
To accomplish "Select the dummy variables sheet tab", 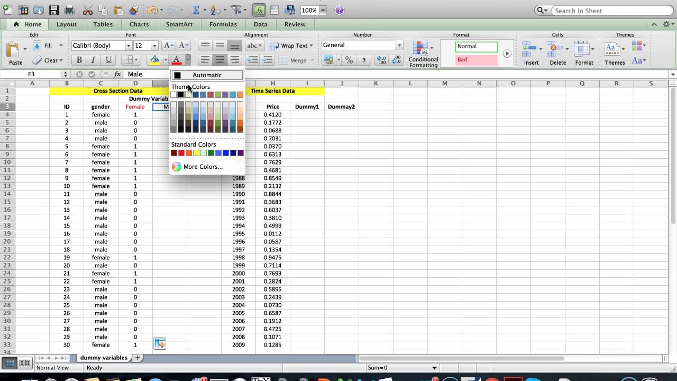I will pos(104,358).
